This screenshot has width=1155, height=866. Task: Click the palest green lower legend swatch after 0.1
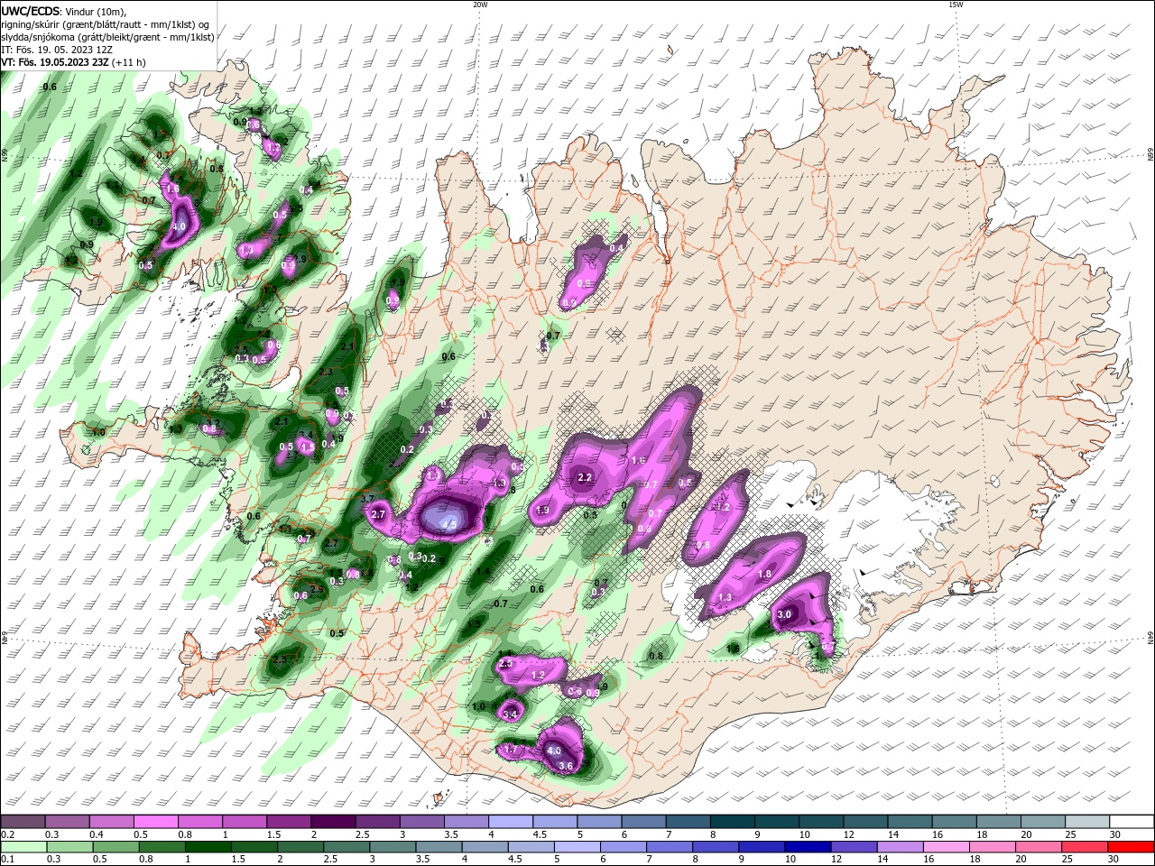point(23,847)
